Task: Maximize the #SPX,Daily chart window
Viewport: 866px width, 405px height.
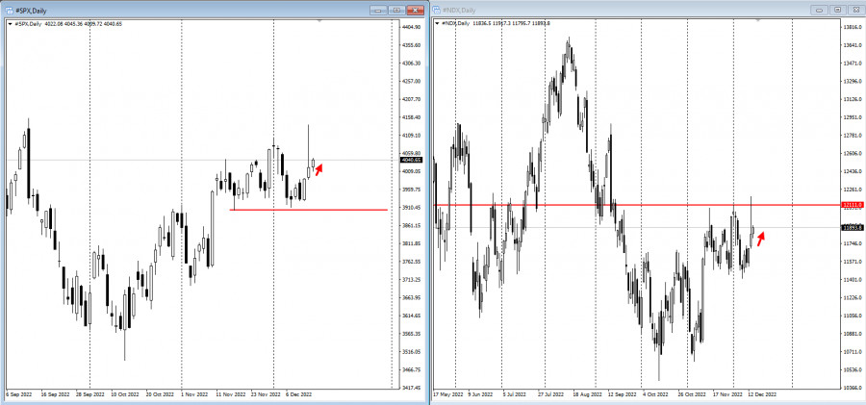Action: tap(395, 9)
